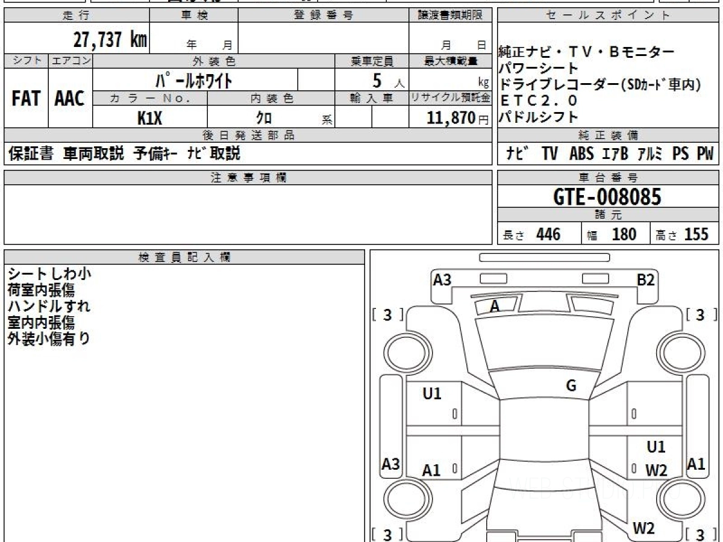Viewport: 723px width, 542px height.
Task: Click the AAC air conditioner cell
Action: point(70,98)
